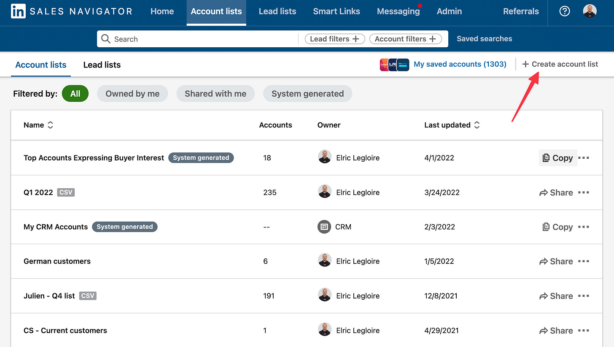Open more options for CS - Current customers
The image size is (614, 347).
click(x=584, y=331)
